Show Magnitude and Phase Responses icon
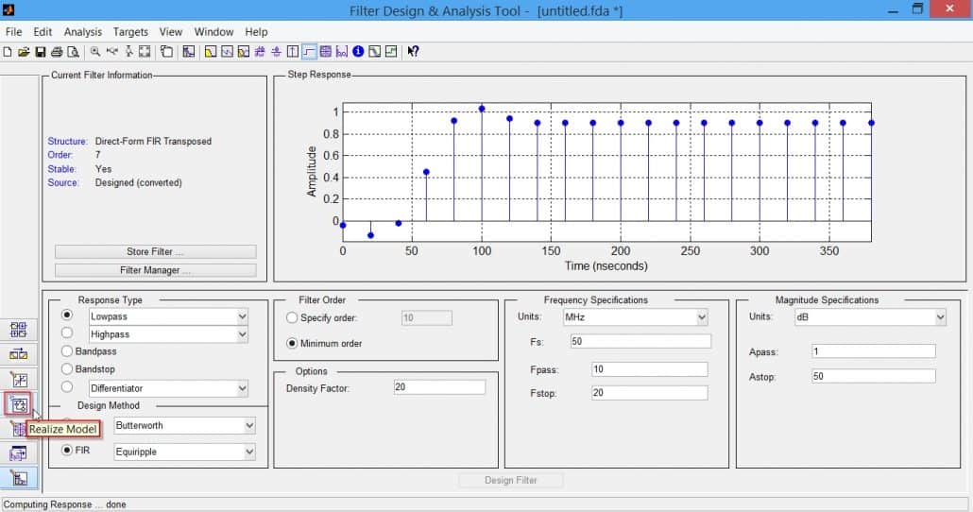 (244, 52)
